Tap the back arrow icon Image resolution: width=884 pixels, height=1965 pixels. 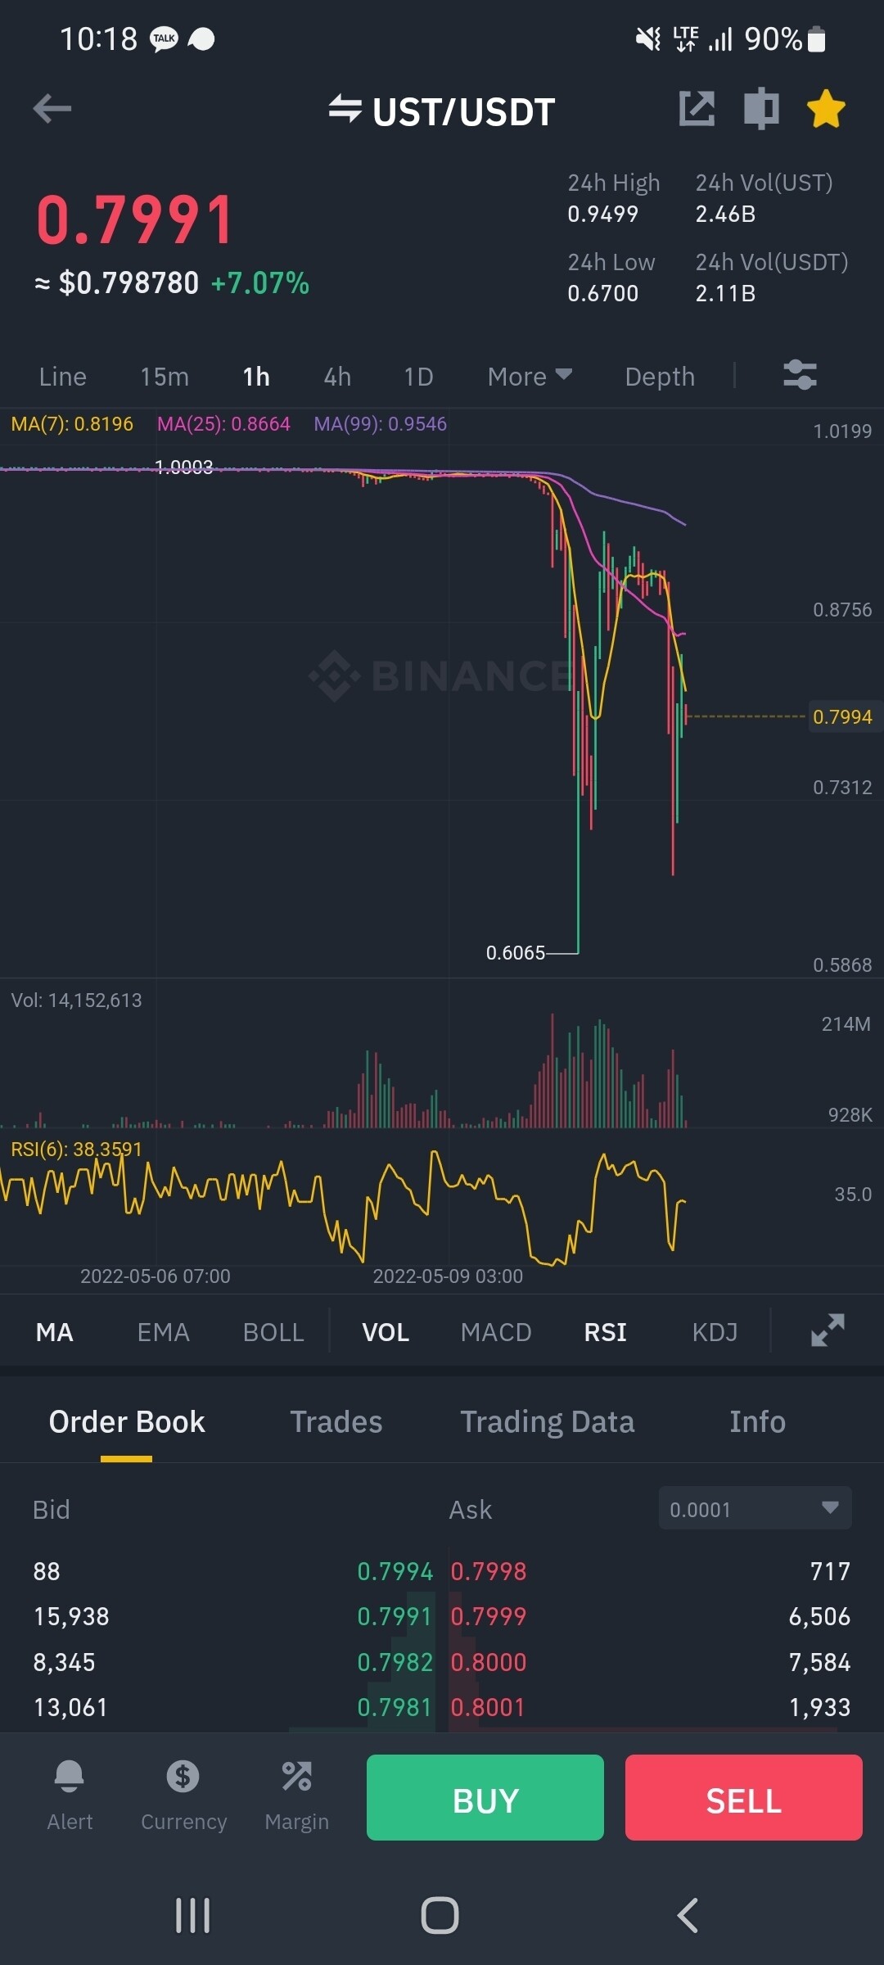click(x=52, y=109)
